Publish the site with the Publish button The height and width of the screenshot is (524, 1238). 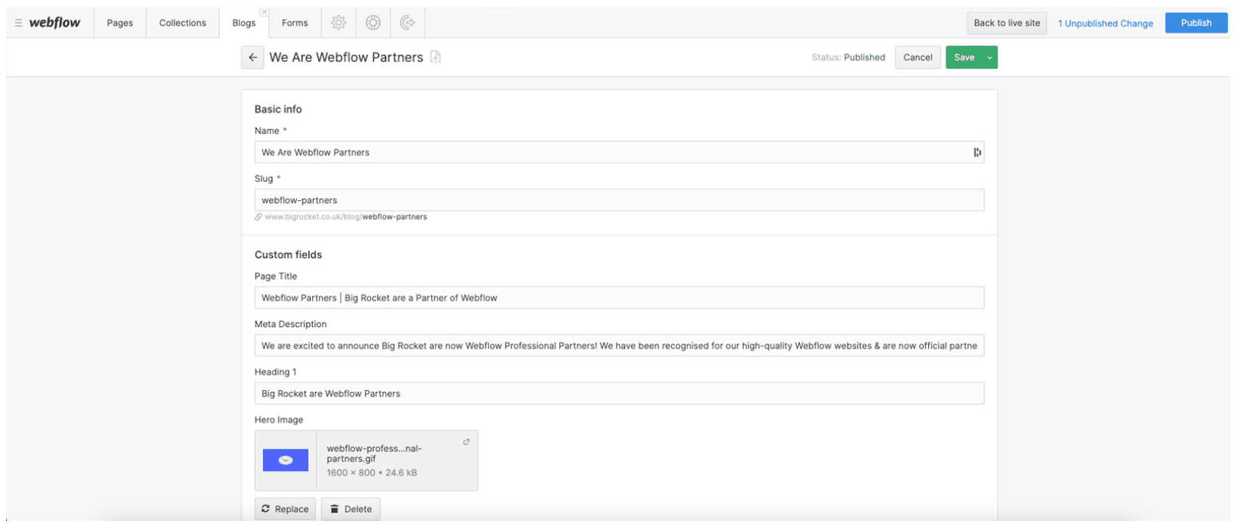(x=1196, y=23)
